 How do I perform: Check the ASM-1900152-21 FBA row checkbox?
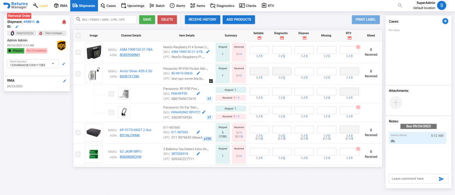78,52
